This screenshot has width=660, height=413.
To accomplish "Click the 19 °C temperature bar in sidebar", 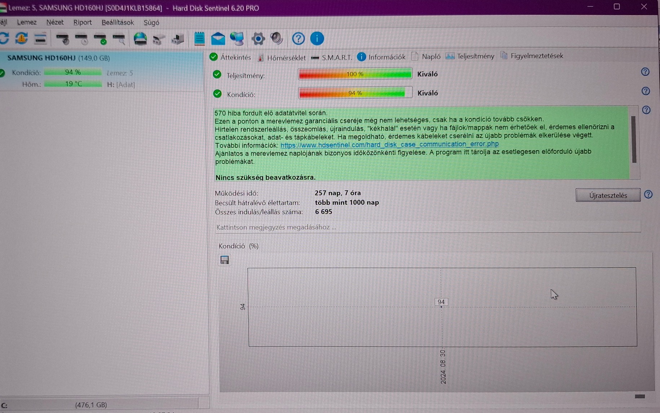I will tap(73, 84).
